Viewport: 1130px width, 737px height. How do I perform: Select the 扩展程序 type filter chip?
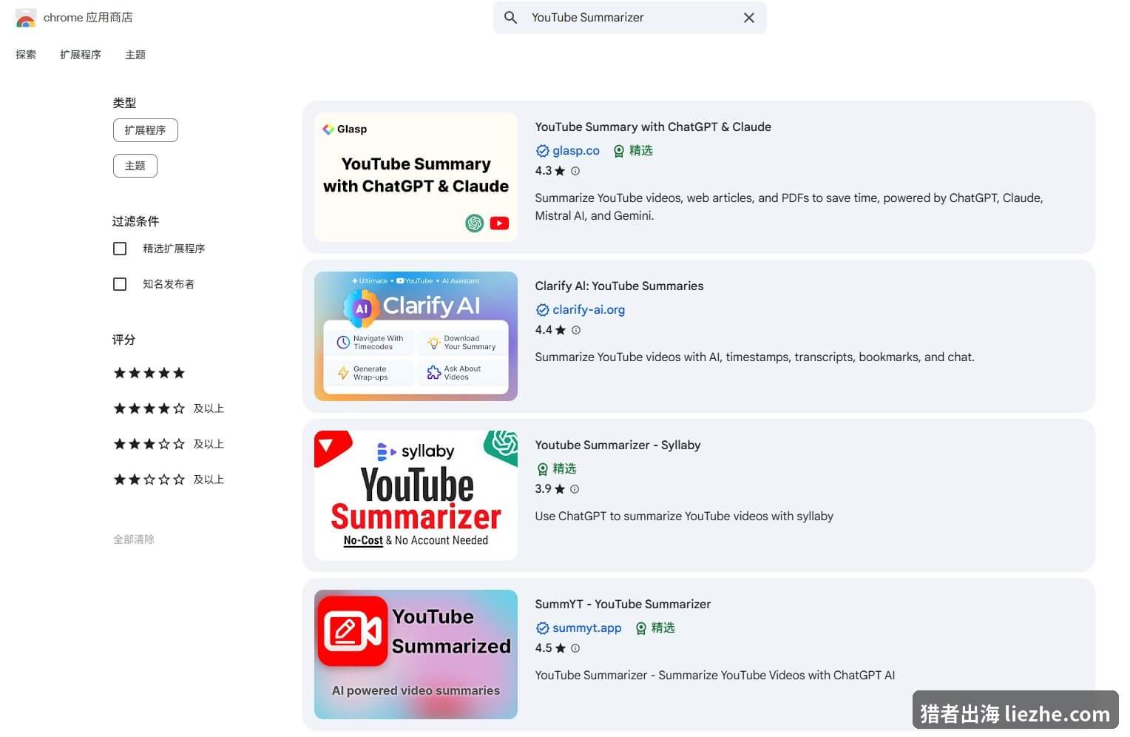click(x=146, y=130)
